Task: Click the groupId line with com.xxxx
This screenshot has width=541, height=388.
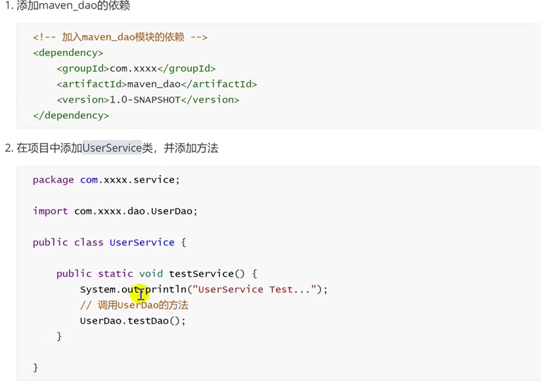Action: pos(136,69)
